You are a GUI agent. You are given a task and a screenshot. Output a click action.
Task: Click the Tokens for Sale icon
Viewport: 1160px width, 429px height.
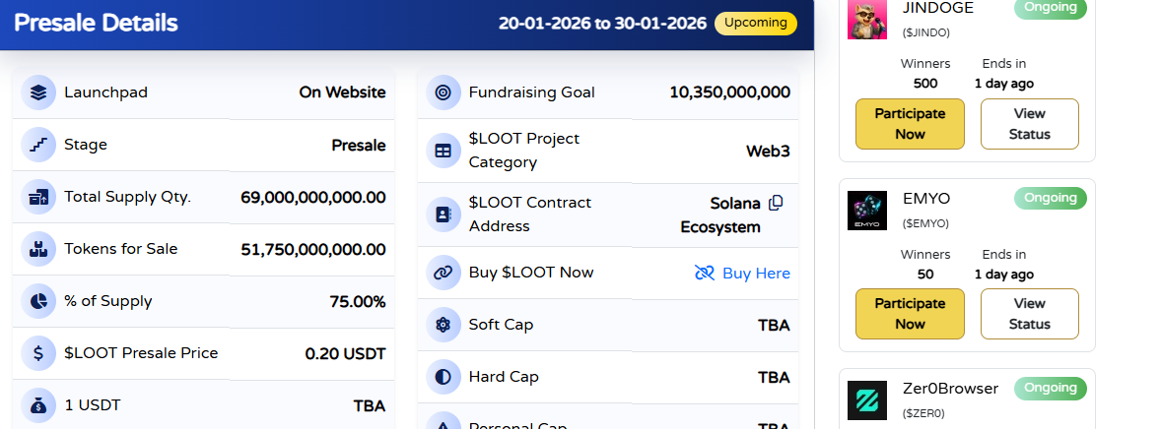point(38,249)
